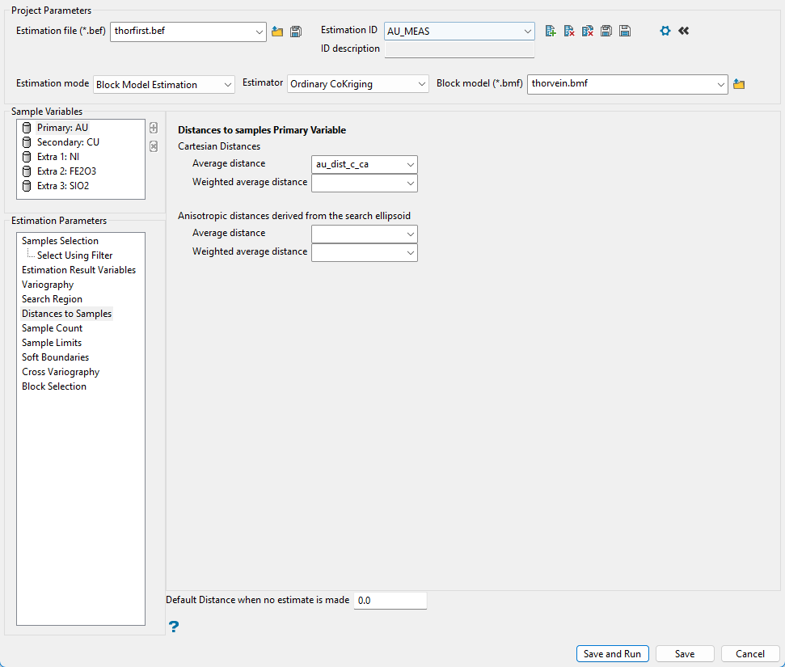Expand the Estimation mode dropdown
The height and width of the screenshot is (667, 785).
[164, 84]
